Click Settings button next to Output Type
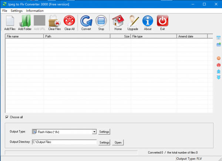Image resolution: width=222 pixels, height=161 pixels. coord(104,132)
